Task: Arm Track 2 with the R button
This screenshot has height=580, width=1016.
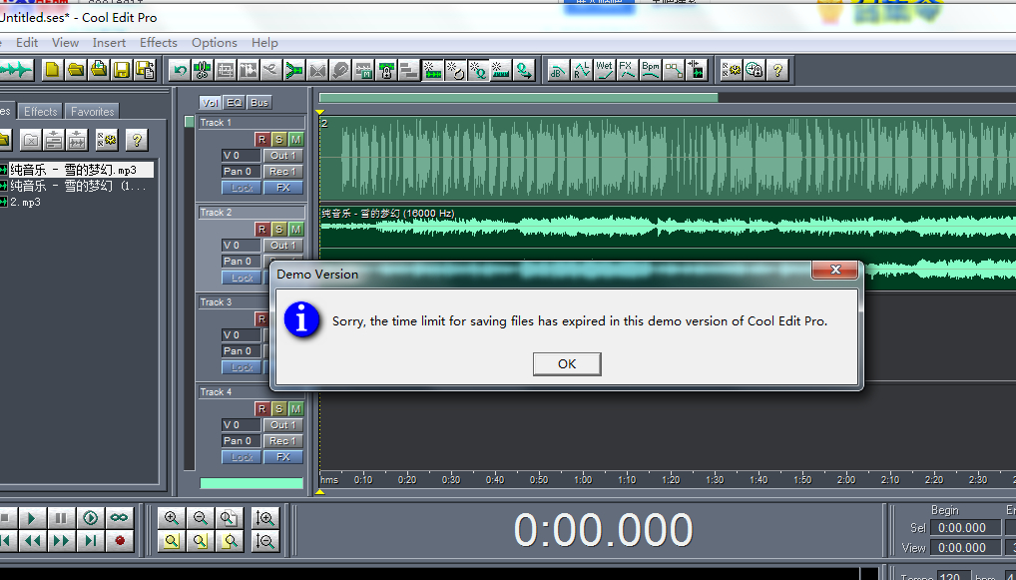Action: click(261, 230)
